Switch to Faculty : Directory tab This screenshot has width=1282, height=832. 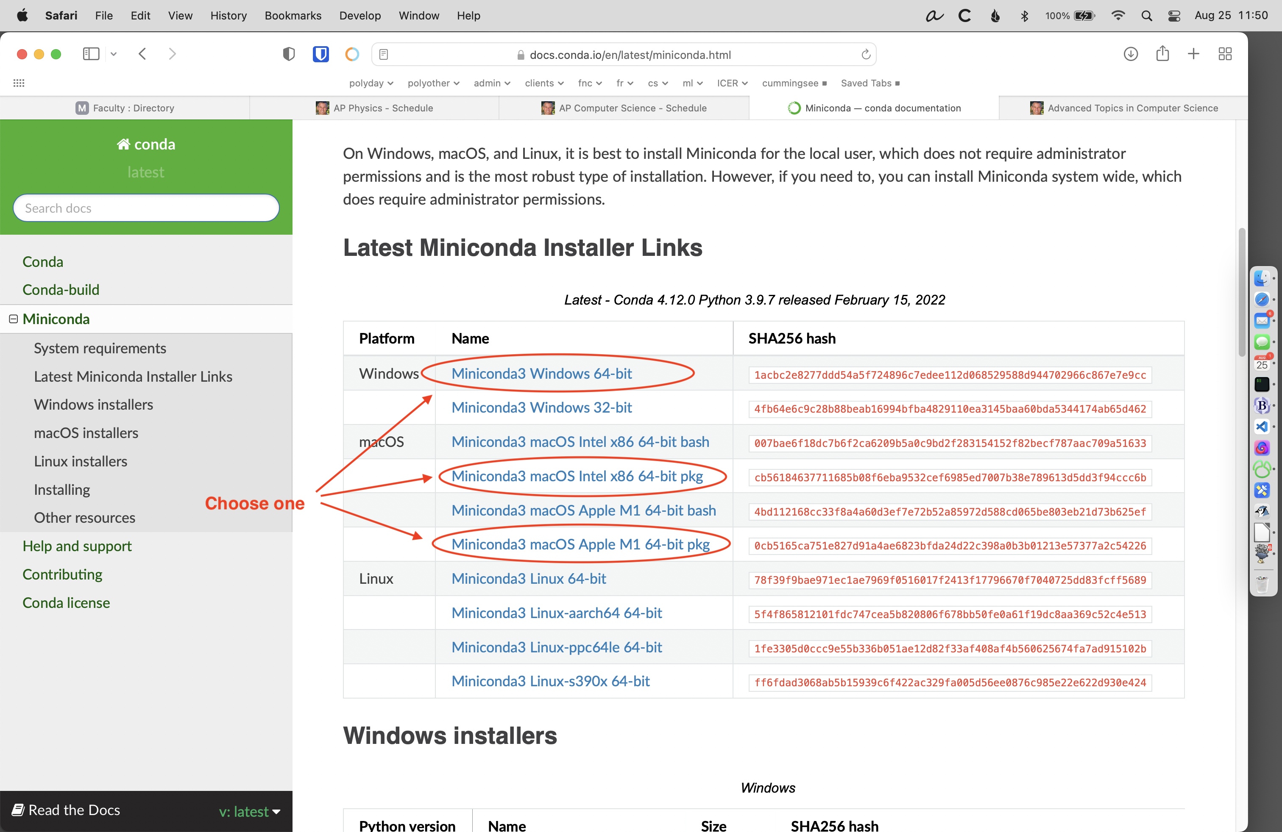[x=125, y=108]
